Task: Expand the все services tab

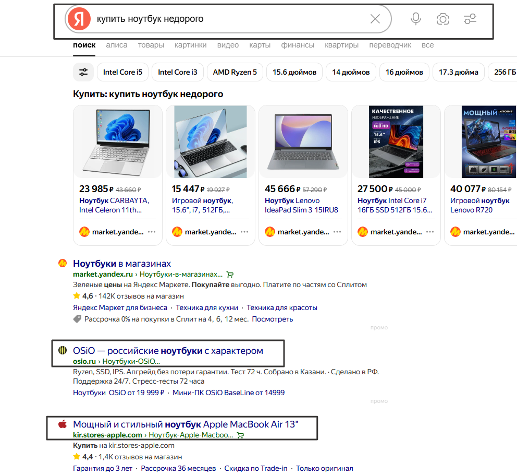Action: (428, 45)
